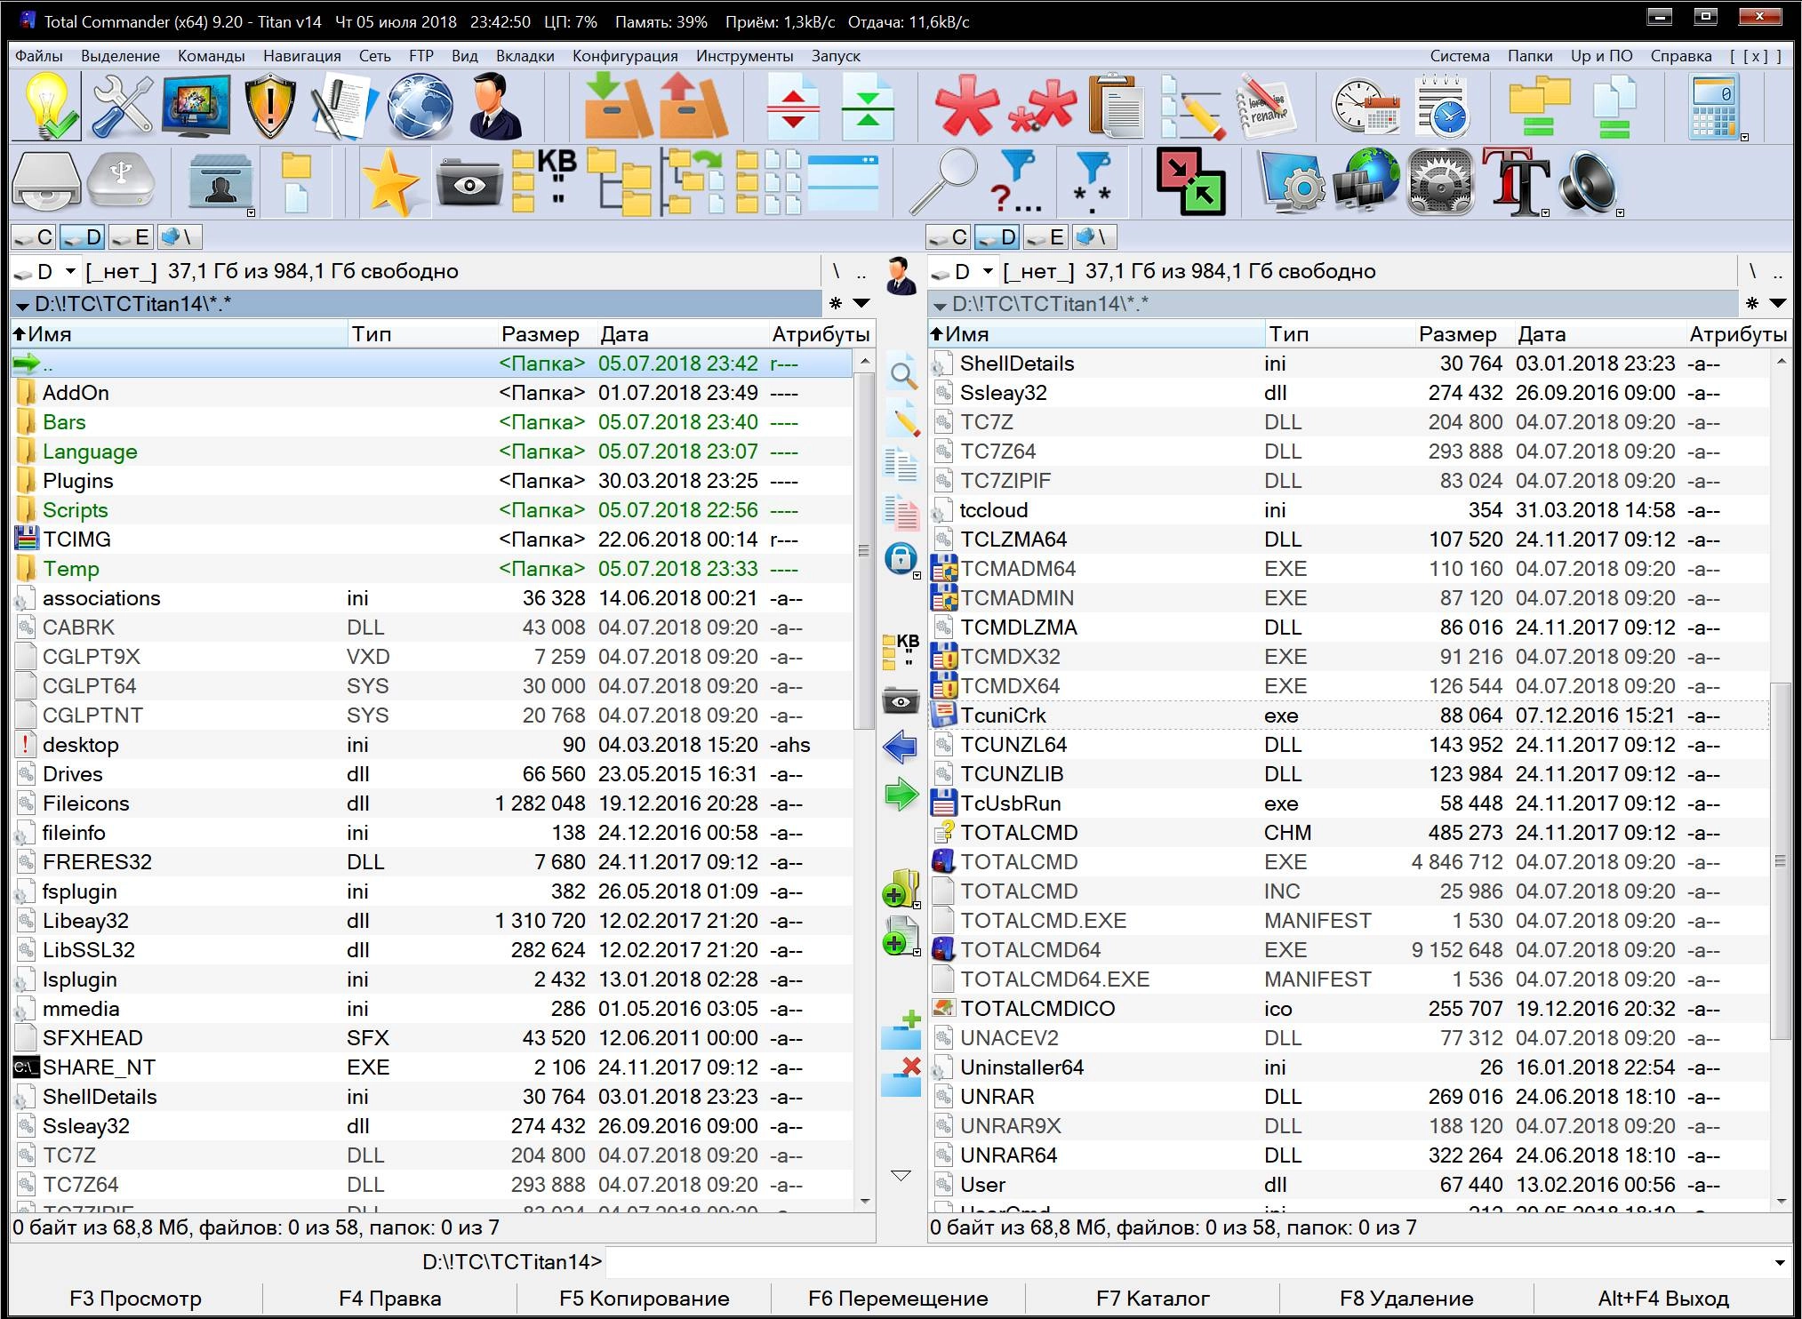Open the calculator icon in toolbar
Screen dimensions: 1802x1319
1713,107
